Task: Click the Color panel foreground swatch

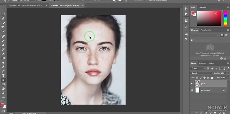Action: 193,13
